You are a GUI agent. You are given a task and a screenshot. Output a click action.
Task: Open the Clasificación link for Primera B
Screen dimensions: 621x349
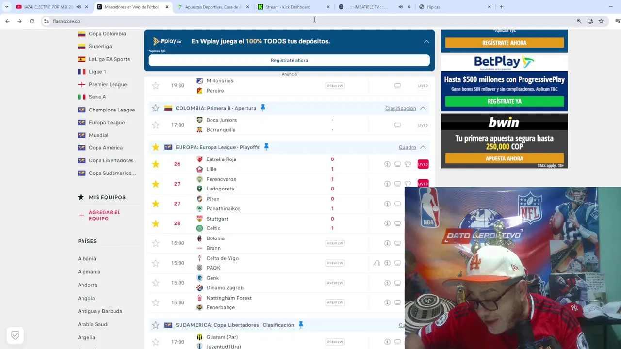click(x=401, y=108)
